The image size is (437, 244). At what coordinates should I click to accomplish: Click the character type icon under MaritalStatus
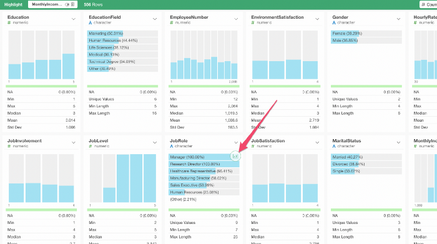coord(334,146)
